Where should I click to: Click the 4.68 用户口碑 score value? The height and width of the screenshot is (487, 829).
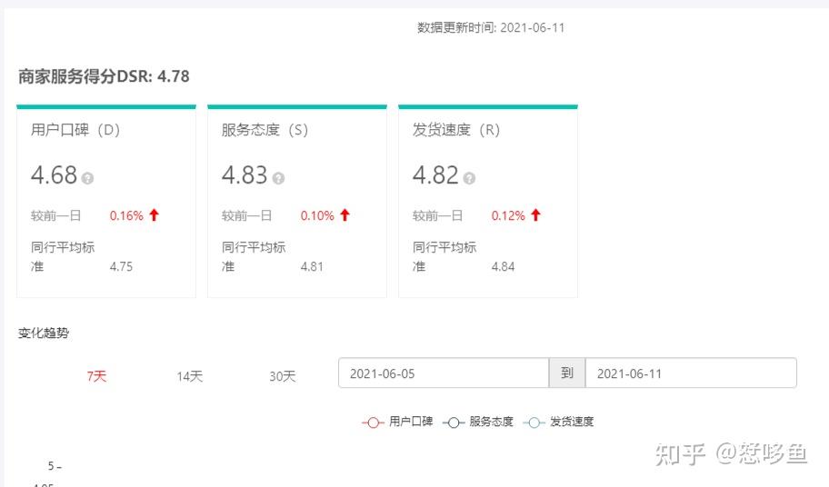(x=54, y=174)
